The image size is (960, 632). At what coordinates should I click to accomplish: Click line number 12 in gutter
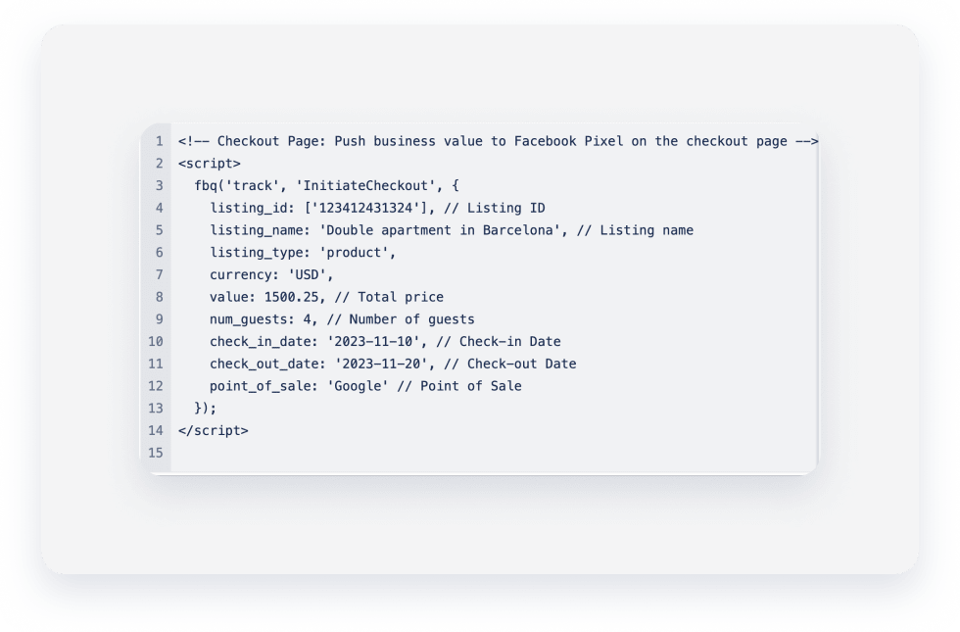pyautogui.click(x=156, y=386)
